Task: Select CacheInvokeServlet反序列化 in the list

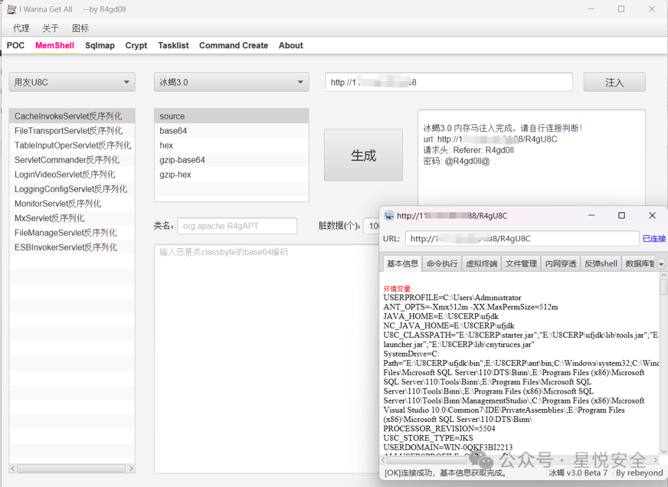Action: tap(72, 116)
